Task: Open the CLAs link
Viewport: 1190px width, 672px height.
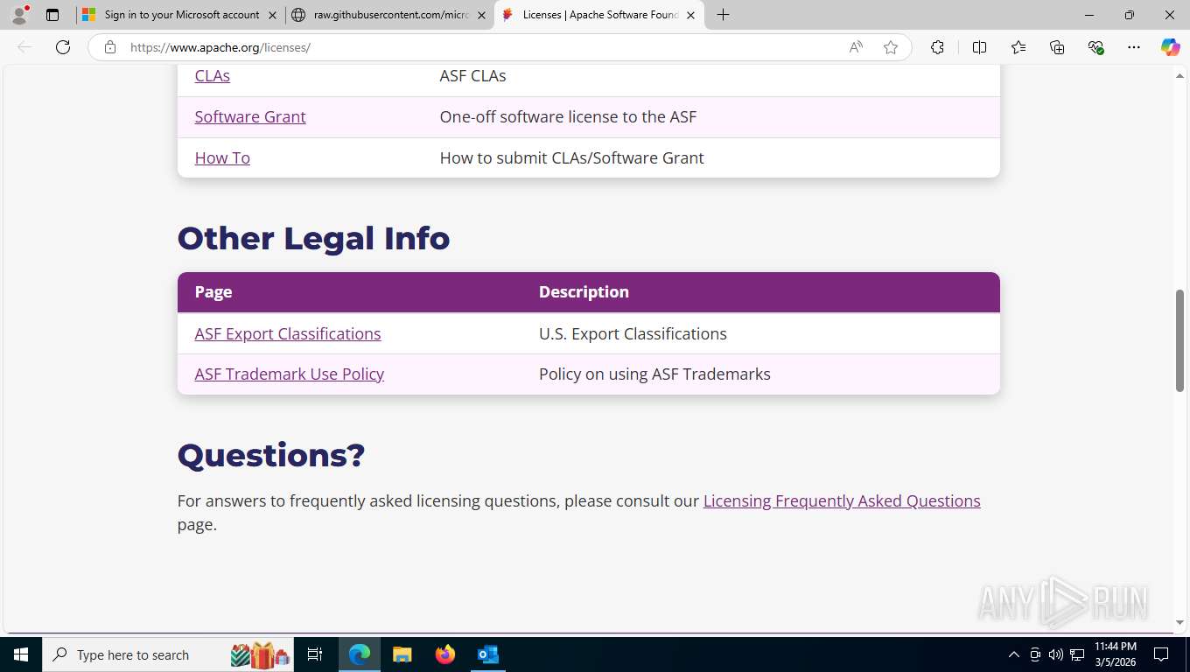Action: [x=212, y=76]
